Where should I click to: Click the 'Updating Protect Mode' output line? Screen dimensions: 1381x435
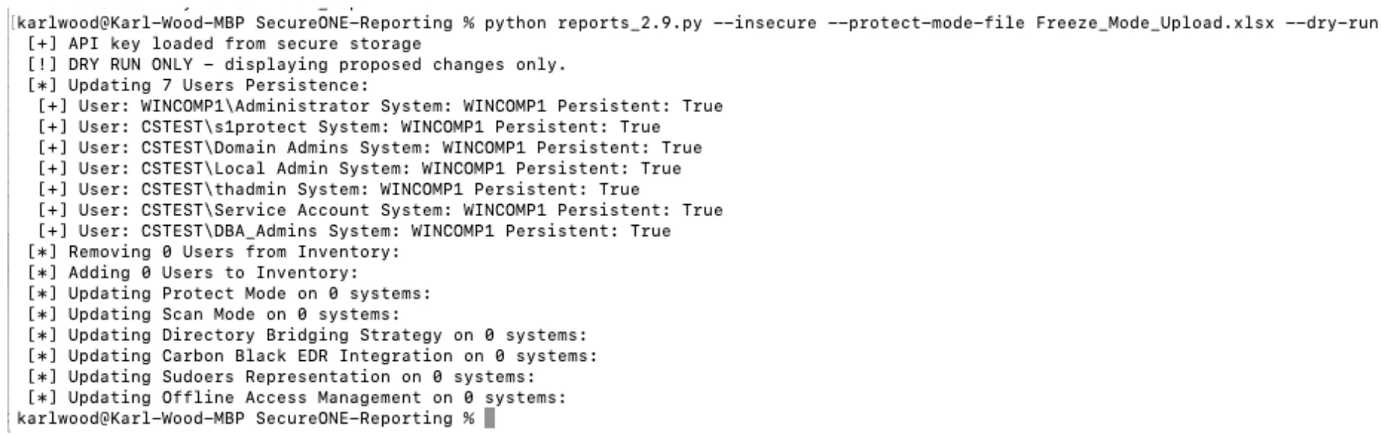pos(230,294)
